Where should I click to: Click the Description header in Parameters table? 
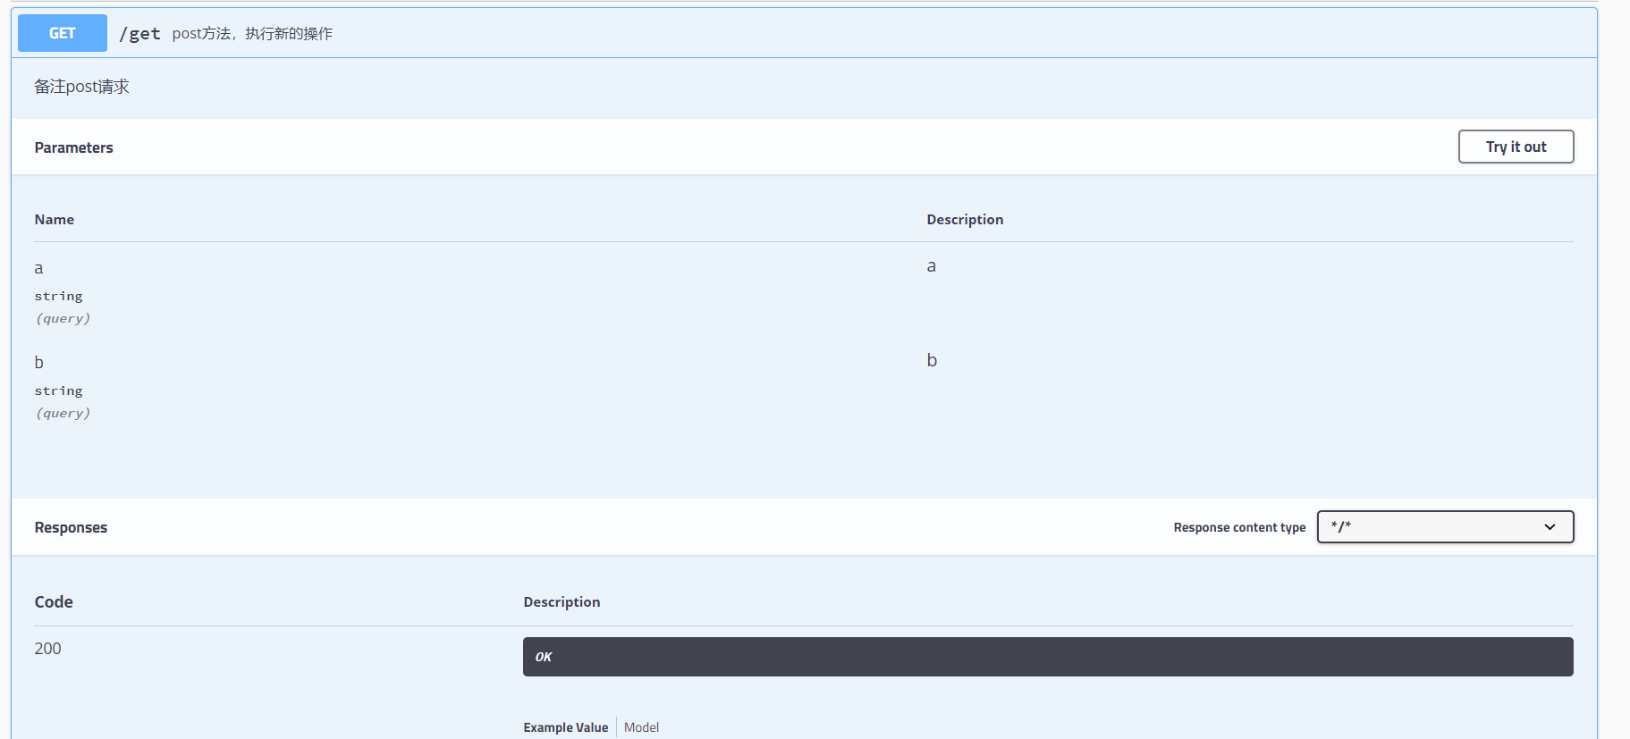click(x=965, y=220)
